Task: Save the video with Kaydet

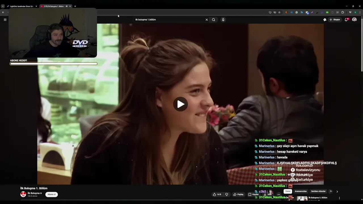Action: pos(253,194)
